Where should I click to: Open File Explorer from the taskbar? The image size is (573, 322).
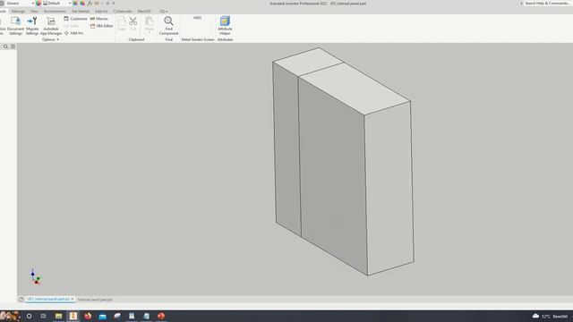click(x=58, y=316)
